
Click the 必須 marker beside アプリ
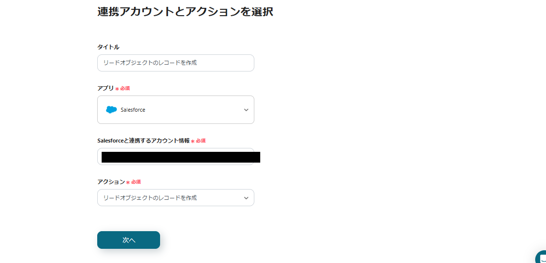point(125,89)
